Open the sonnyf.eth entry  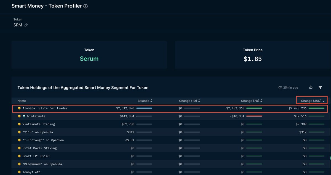[31, 172]
